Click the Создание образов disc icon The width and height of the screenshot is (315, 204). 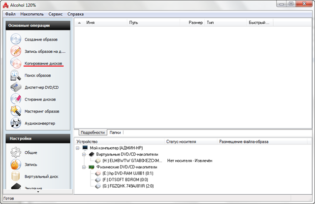click(x=16, y=39)
